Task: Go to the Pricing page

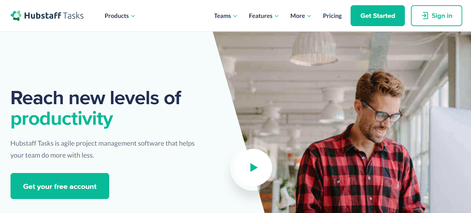Action: (332, 16)
